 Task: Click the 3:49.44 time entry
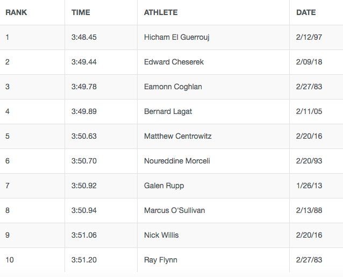(x=84, y=62)
